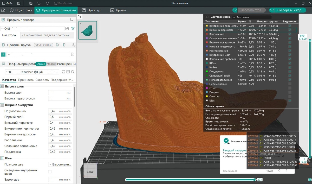Enable Смещение внутренних швов checkbox
This screenshot has width=312, height=184.
point(50,172)
